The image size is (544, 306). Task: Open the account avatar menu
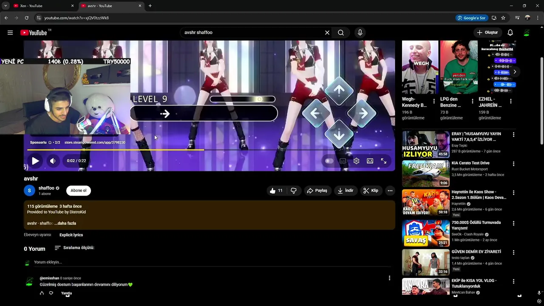(527, 33)
